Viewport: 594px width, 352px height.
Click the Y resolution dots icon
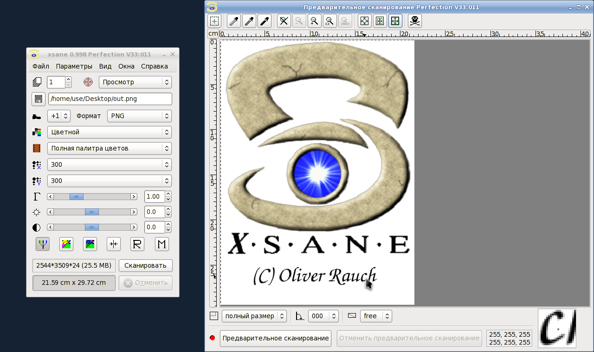(x=37, y=181)
